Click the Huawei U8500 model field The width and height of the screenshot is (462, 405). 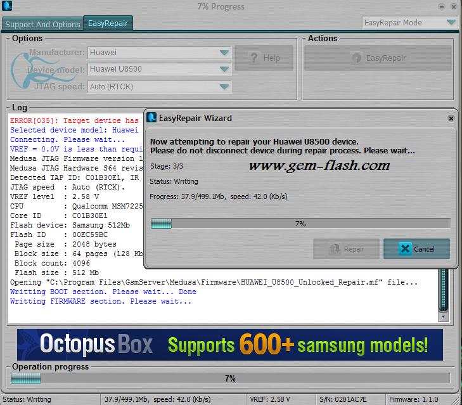(159, 69)
